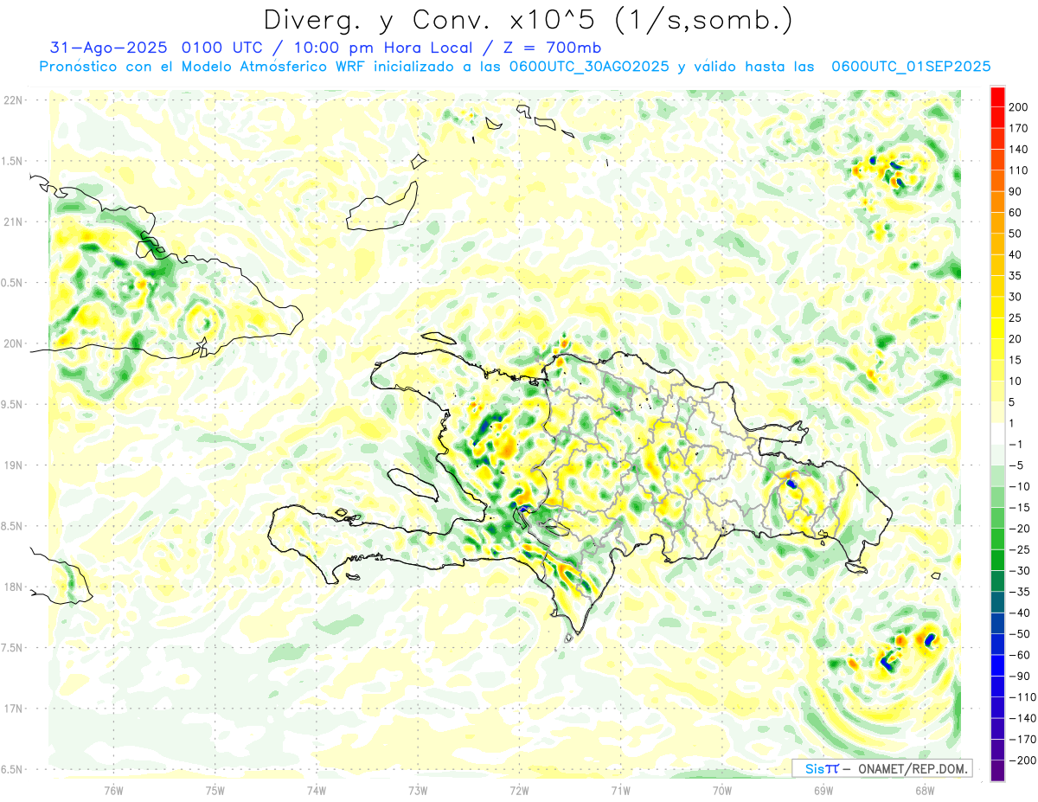Click the white colorbar swatch between 1 and -1
This screenshot has height=802, width=1038.
(x=997, y=433)
